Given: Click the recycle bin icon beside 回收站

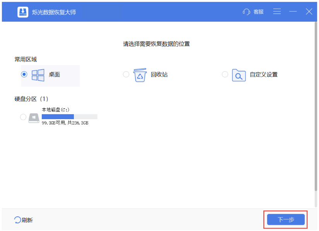Looking at the screenshot, I should [139, 74].
